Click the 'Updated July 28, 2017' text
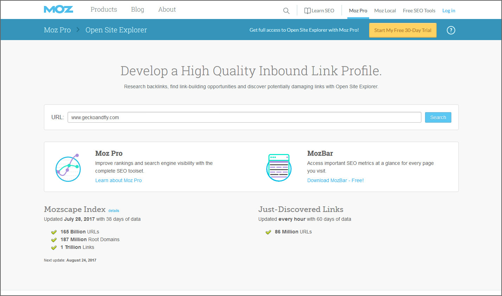The image size is (502, 296). point(69,219)
